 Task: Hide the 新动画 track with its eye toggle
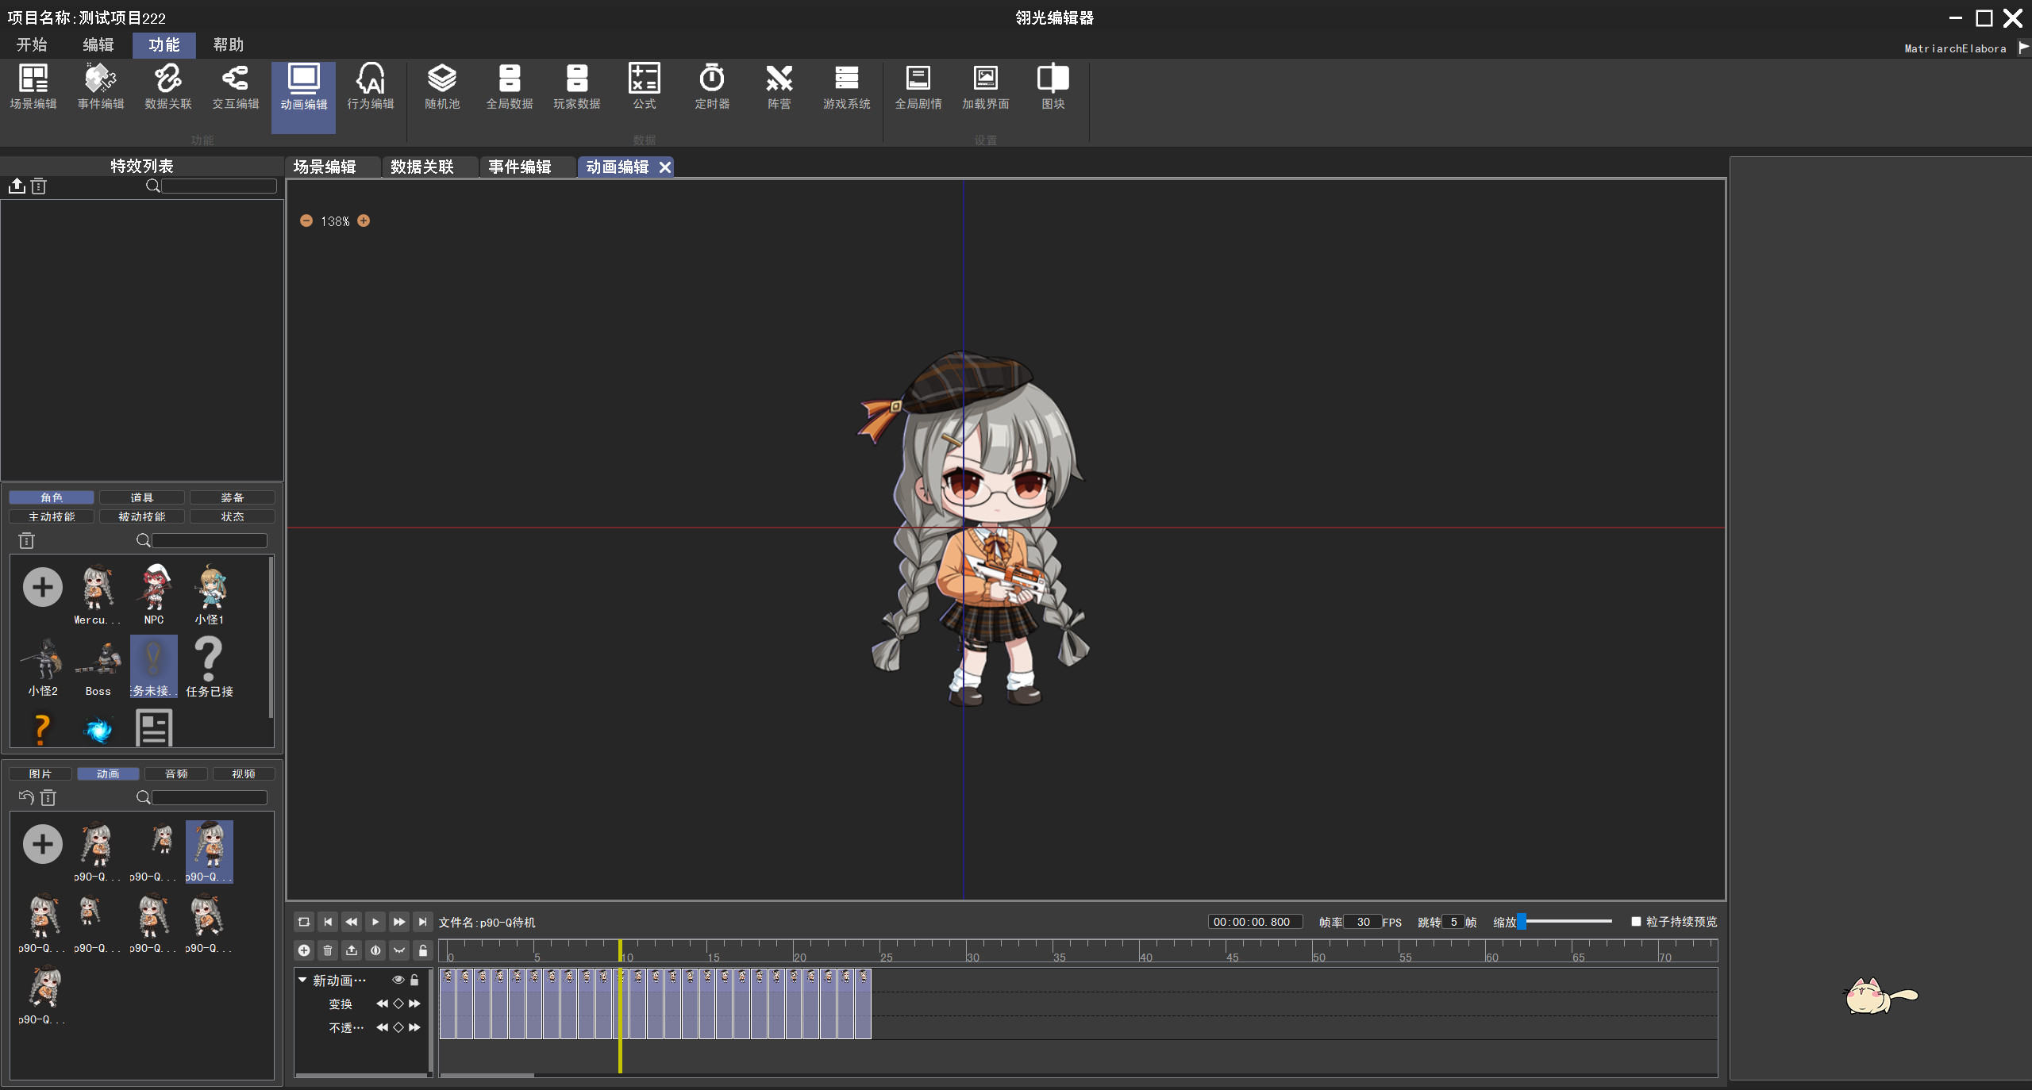point(399,981)
